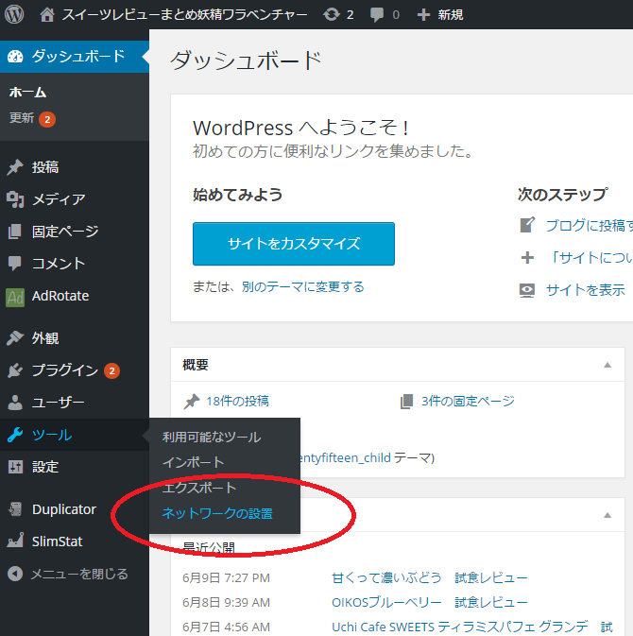Click the SlimStat chart icon
The image size is (633, 636).
pos(15,541)
